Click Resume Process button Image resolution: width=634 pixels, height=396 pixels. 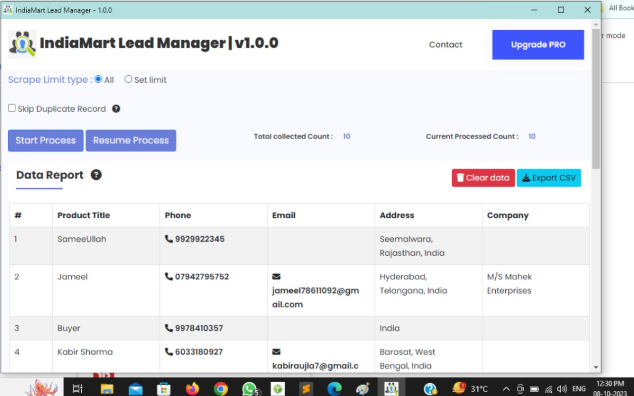click(x=131, y=141)
